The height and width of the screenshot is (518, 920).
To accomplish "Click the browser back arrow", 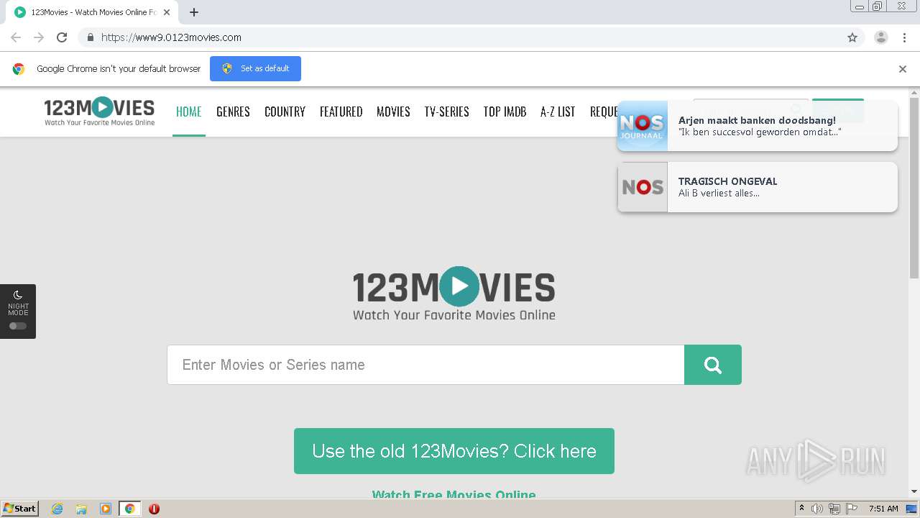I will 16,37.
